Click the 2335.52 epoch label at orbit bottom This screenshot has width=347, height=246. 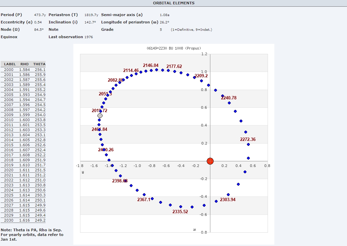[x=180, y=212]
